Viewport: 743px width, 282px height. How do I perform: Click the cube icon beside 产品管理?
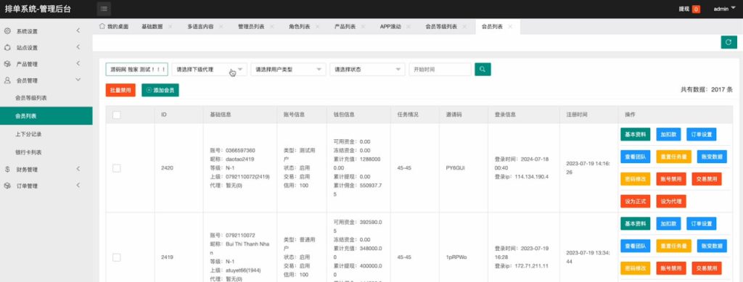point(7,64)
